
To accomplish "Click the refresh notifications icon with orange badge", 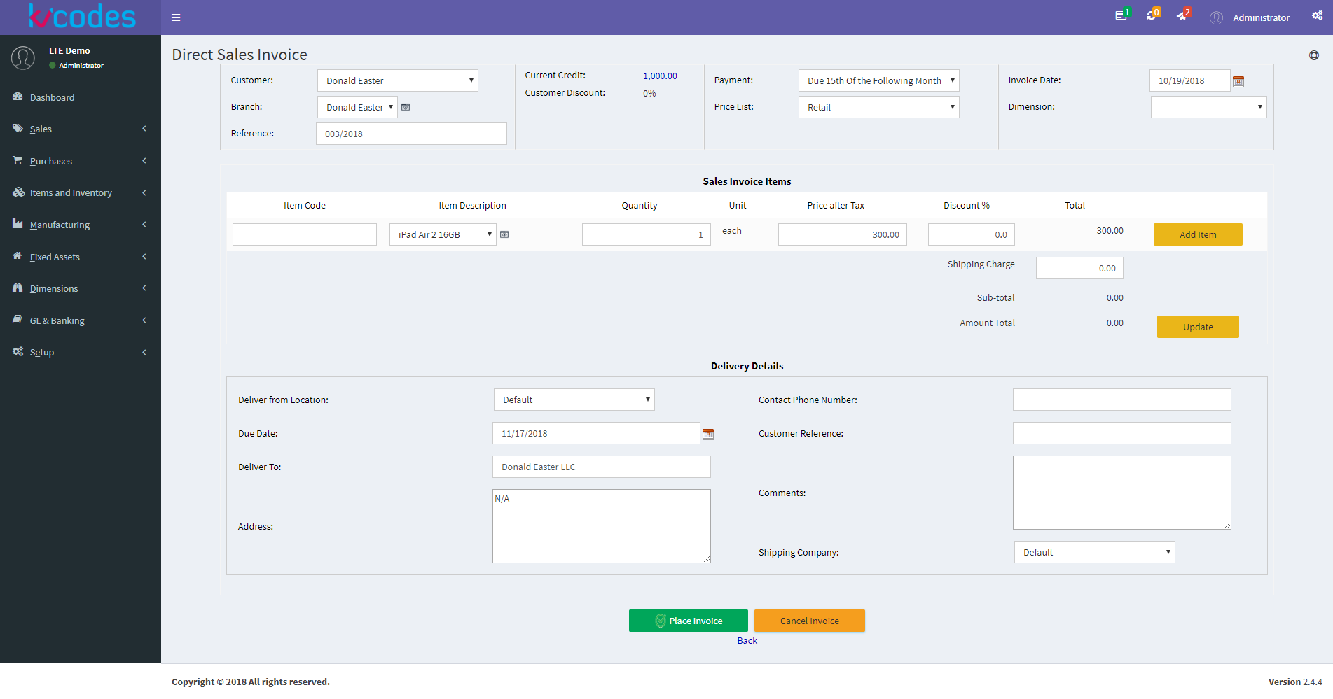I will [1151, 15].
